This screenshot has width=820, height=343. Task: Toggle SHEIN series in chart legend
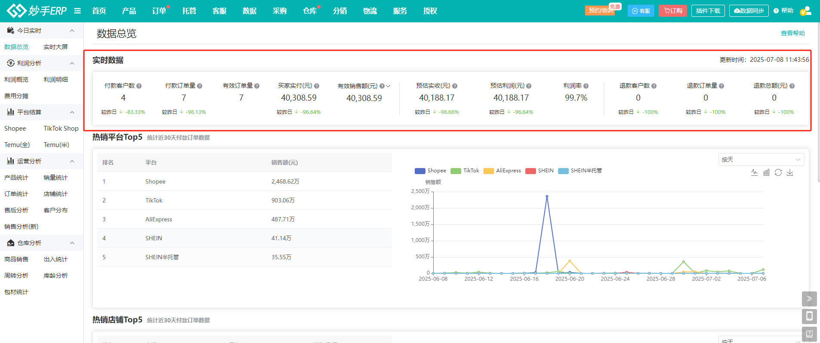539,171
